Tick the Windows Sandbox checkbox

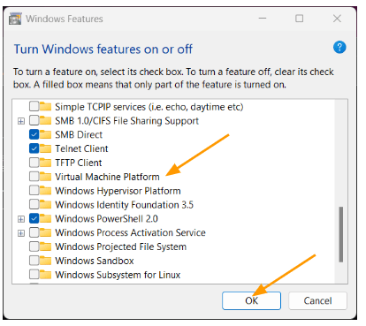point(34,261)
